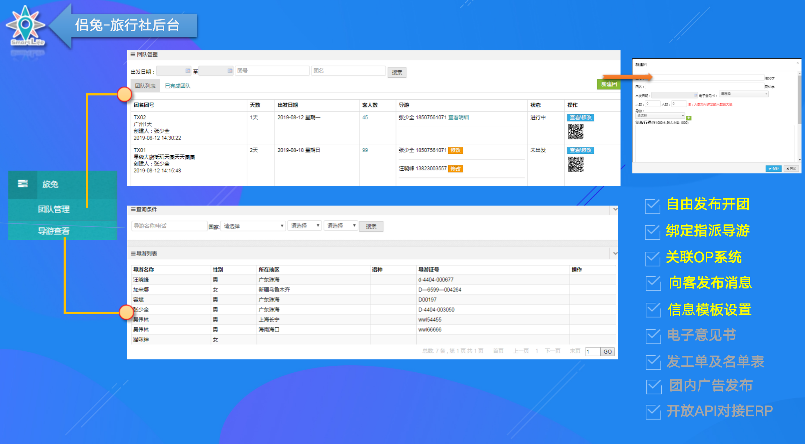Image resolution: width=805 pixels, height=444 pixels.
Task: Collapse the 导游列表 panel chevron
Action: tap(615, 253)
